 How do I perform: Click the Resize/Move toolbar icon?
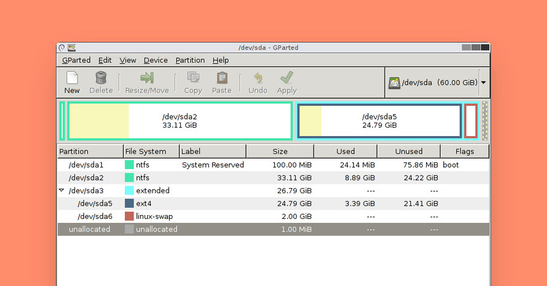pyautogui.click(x=147, y=78)
